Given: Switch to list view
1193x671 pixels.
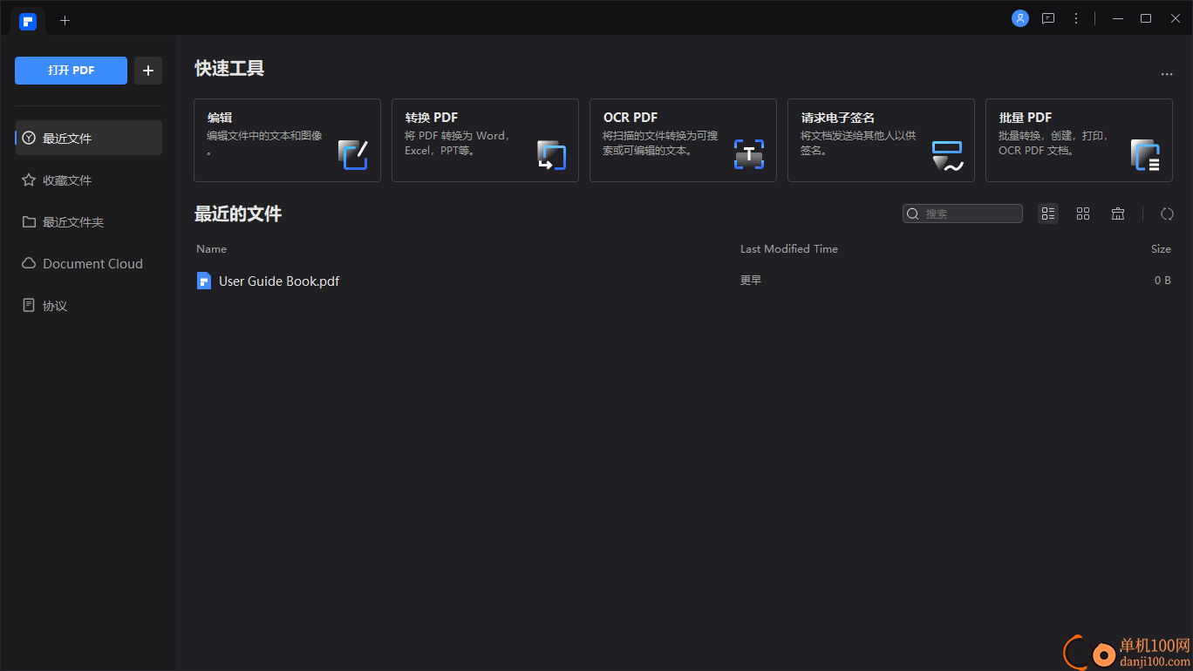Looking at the screenshot, I should coord(1048,213).
